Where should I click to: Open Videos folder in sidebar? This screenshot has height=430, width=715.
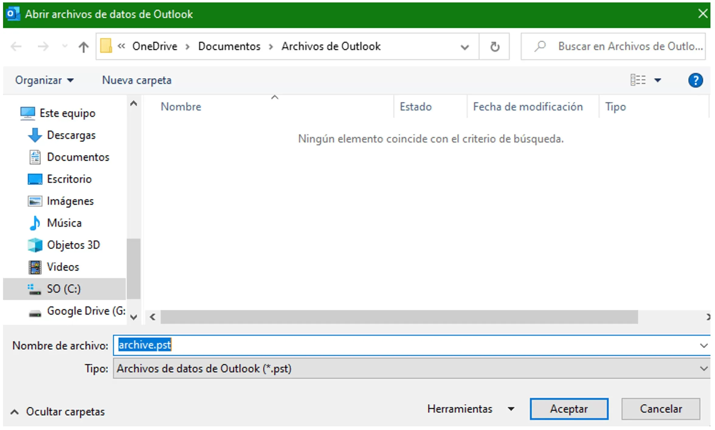tap(63, 267)
